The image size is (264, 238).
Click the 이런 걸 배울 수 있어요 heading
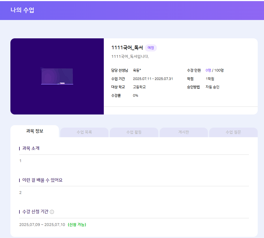42,180
